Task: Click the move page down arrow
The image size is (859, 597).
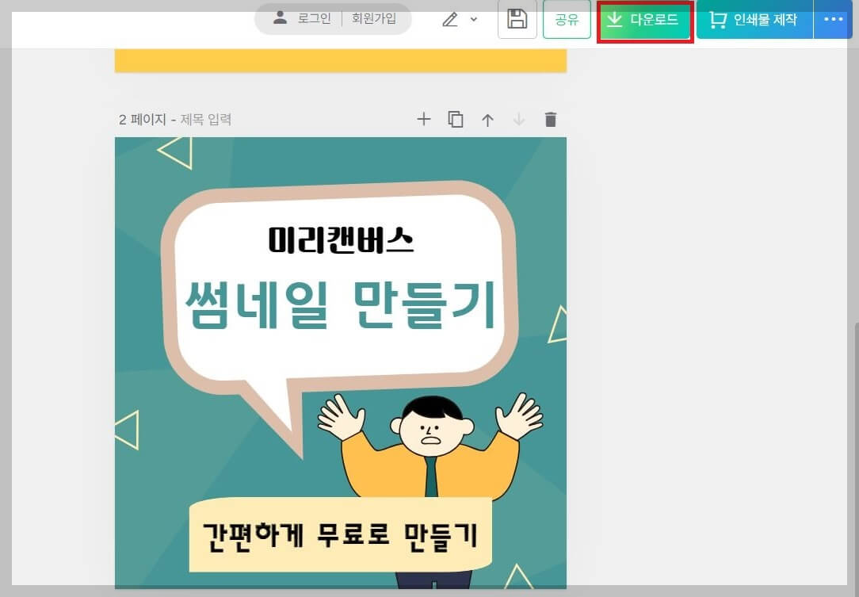Action: click(519, 120)
